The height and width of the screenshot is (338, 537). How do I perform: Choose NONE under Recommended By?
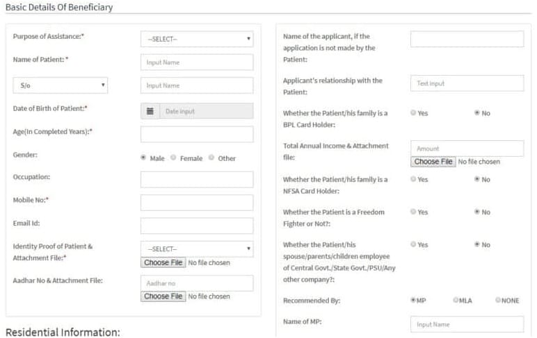[498, 301]
